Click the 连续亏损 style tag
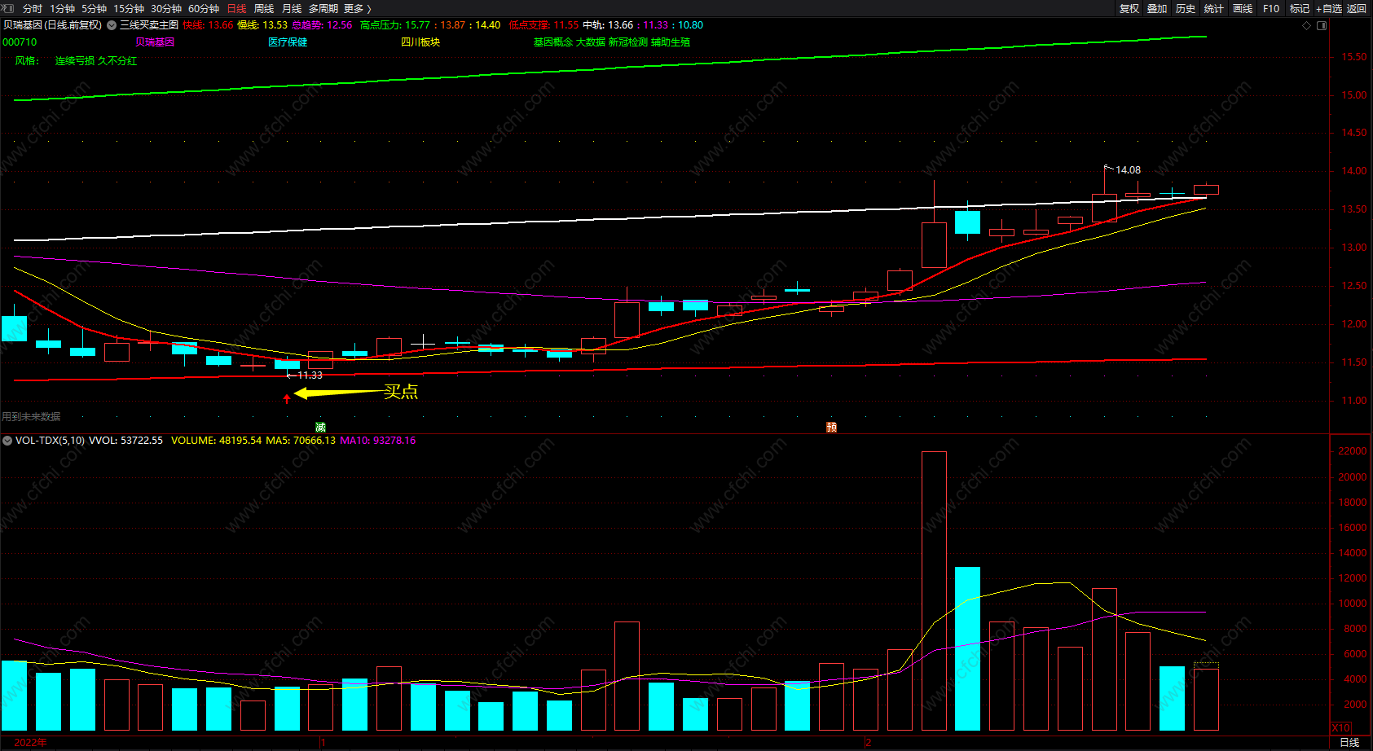The width and height of the screenshot is (1373, 751). point(75,61)
